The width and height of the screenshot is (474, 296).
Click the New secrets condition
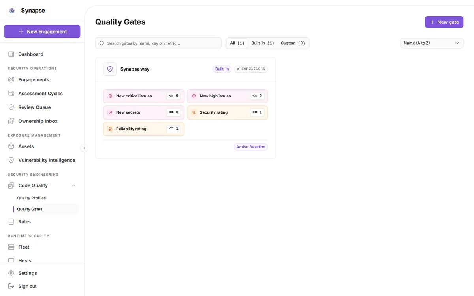coord(144,112)
